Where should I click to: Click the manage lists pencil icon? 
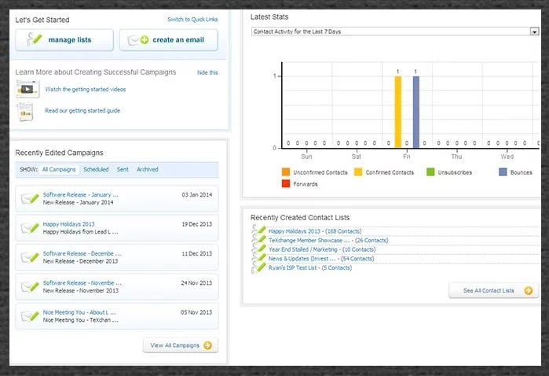click(34, 39)
